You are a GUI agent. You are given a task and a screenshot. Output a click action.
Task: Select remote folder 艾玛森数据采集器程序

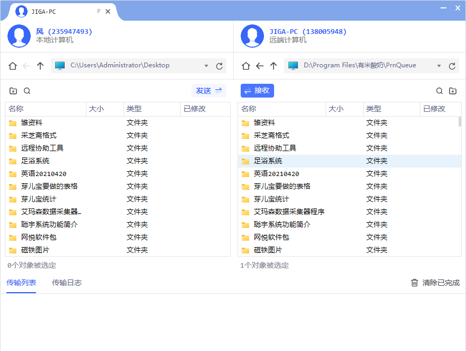pos(349,212)
